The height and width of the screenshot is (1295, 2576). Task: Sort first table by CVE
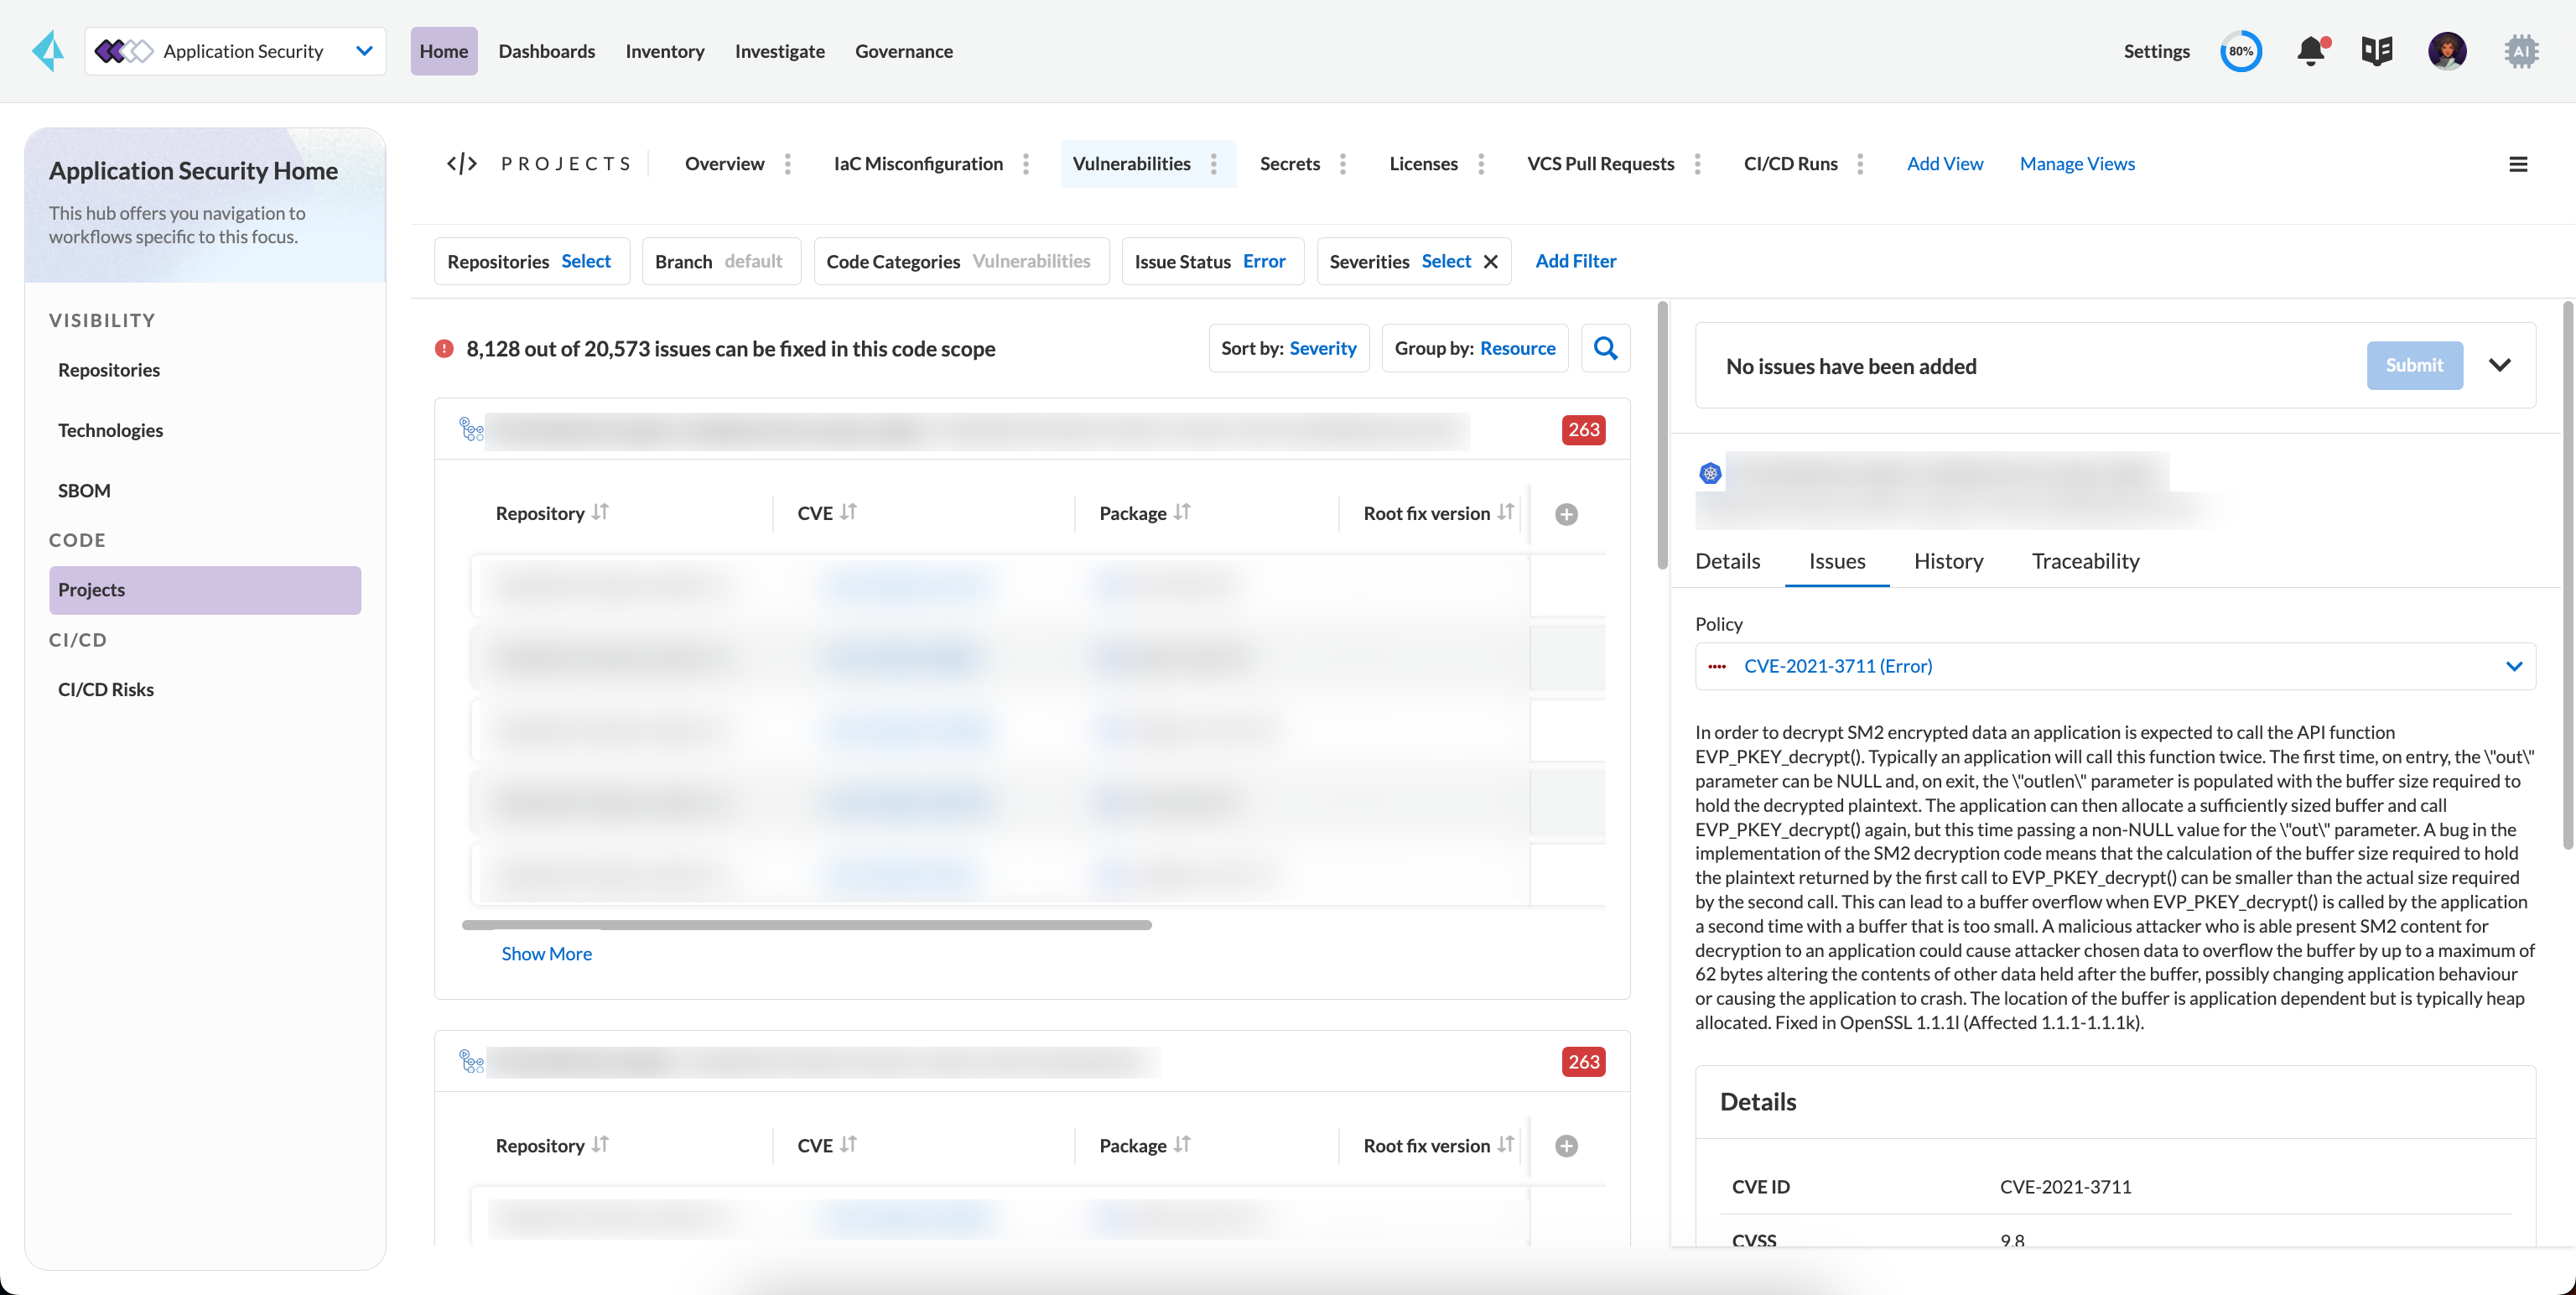tap(848, 512)
